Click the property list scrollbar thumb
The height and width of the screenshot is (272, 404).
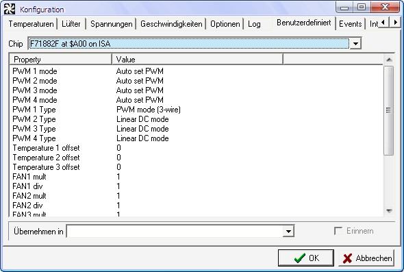pyautogui.click(x=389, y=110)
